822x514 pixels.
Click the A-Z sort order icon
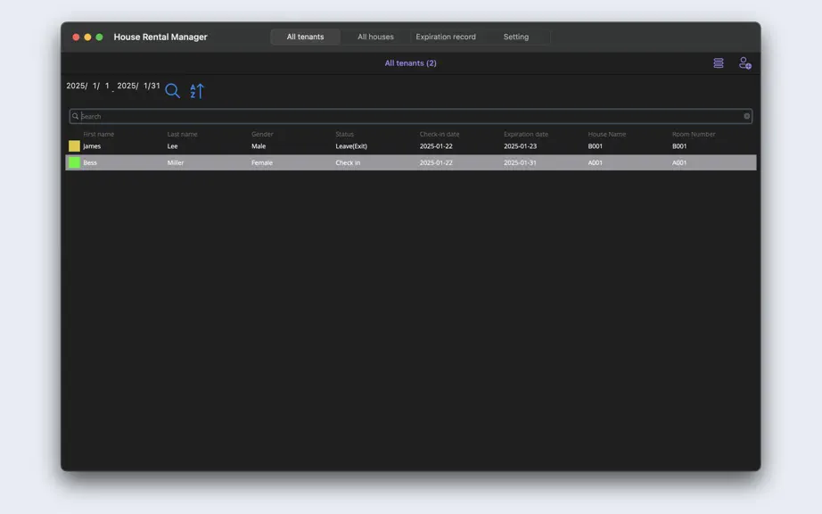click(x=197, y=91)
